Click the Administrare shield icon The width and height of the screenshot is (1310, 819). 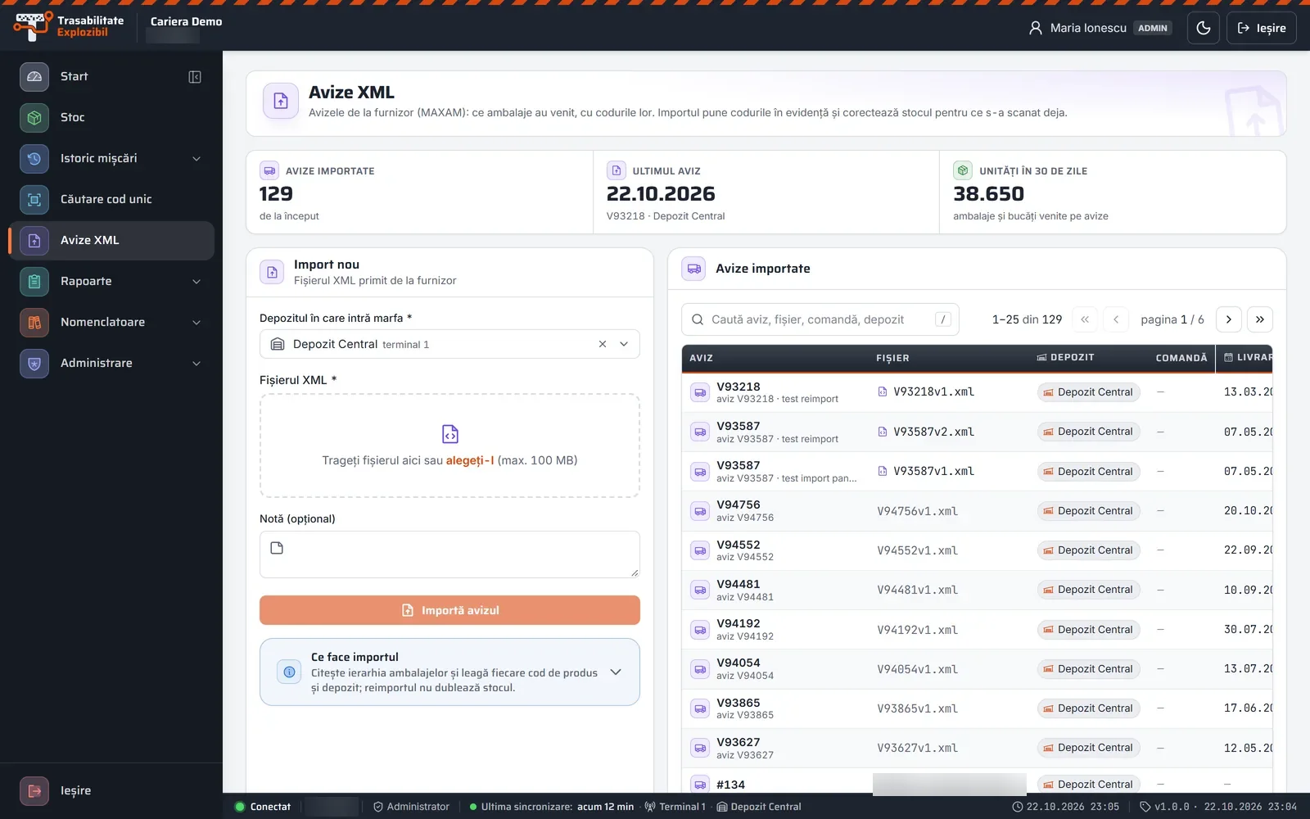(34, 363)
